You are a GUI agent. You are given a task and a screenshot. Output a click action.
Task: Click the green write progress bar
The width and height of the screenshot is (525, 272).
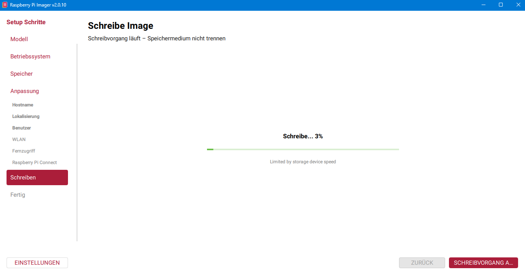pos(303,149)
